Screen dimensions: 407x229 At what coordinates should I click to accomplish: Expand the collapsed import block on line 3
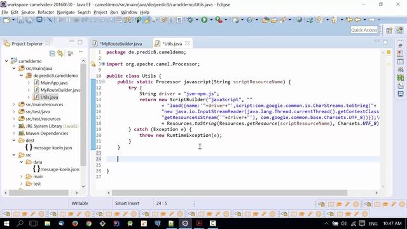pyautogui.click(x=103, y=64)
